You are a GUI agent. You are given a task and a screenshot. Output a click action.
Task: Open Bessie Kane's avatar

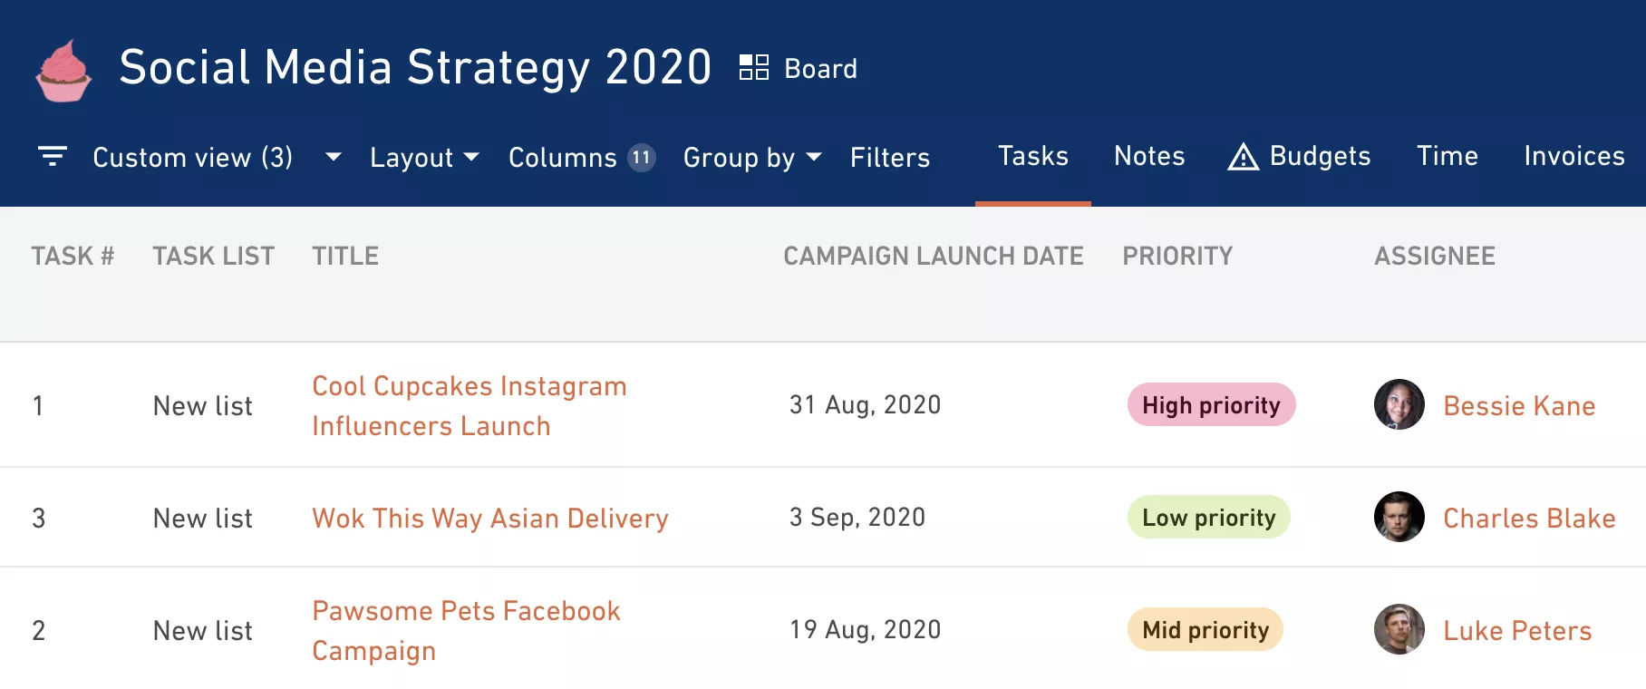(1399, 404)
